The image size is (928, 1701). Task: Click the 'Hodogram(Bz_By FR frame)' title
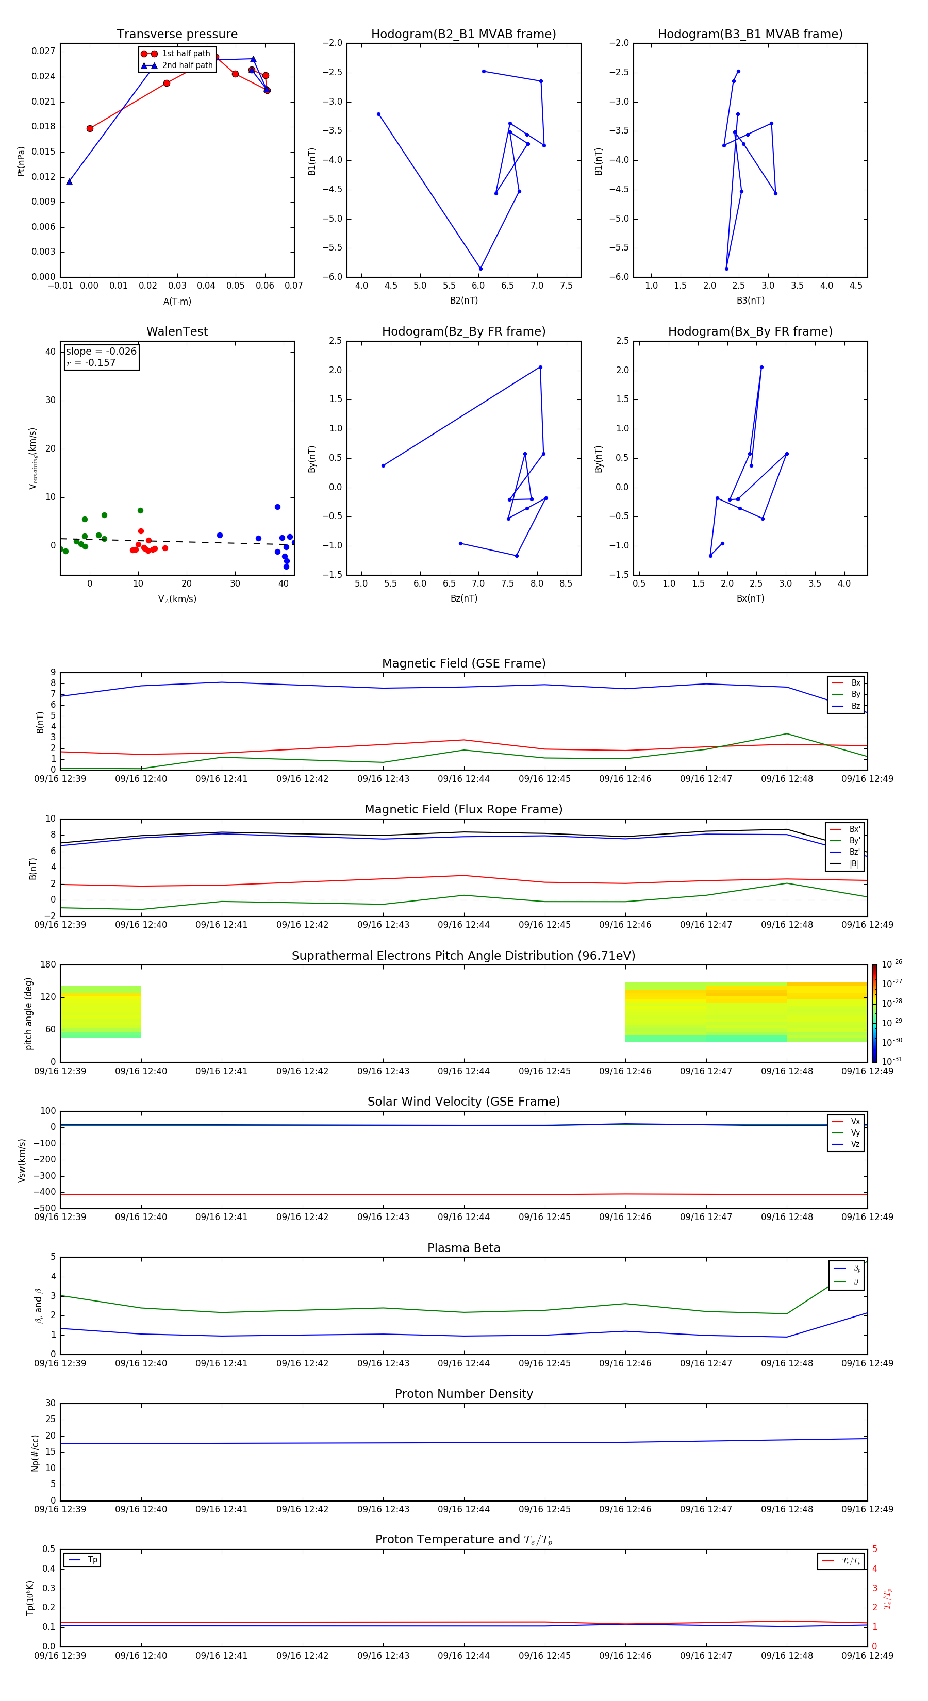click(x=463, y=331)
